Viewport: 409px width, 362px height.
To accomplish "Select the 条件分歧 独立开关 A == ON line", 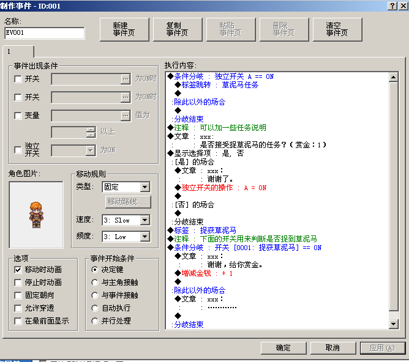I will (x=220, y=76).
